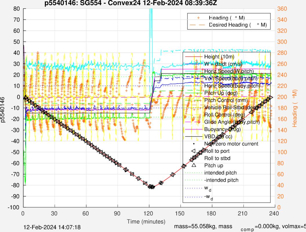Click the "-10" tick on the p5540146 y-axis

point(15,108)
